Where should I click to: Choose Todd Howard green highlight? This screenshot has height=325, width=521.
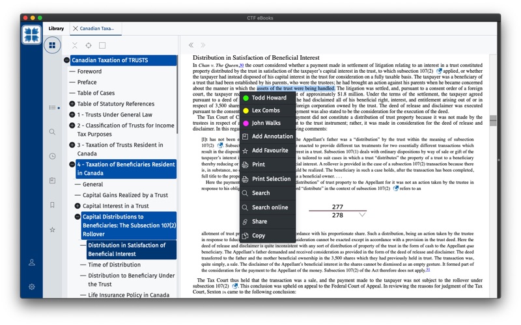(268, 98)
